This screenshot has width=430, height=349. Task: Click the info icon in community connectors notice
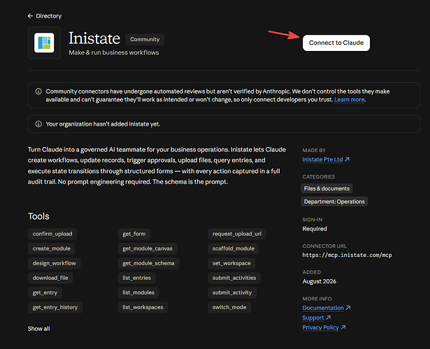tap(38, 91)
